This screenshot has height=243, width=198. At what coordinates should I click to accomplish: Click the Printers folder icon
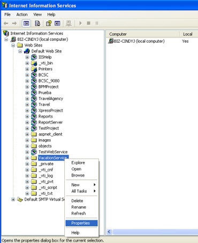tap(34, 69)
